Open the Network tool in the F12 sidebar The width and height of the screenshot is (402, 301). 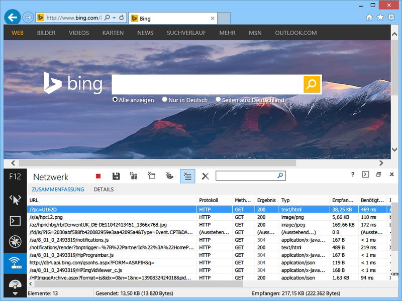click(15, 263)
